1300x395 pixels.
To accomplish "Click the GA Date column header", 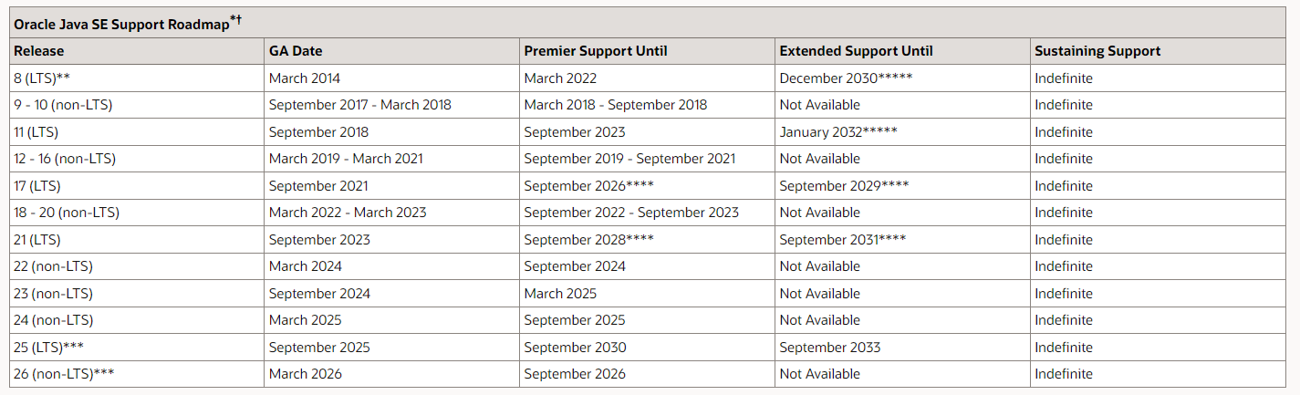I will pos(296,51).
